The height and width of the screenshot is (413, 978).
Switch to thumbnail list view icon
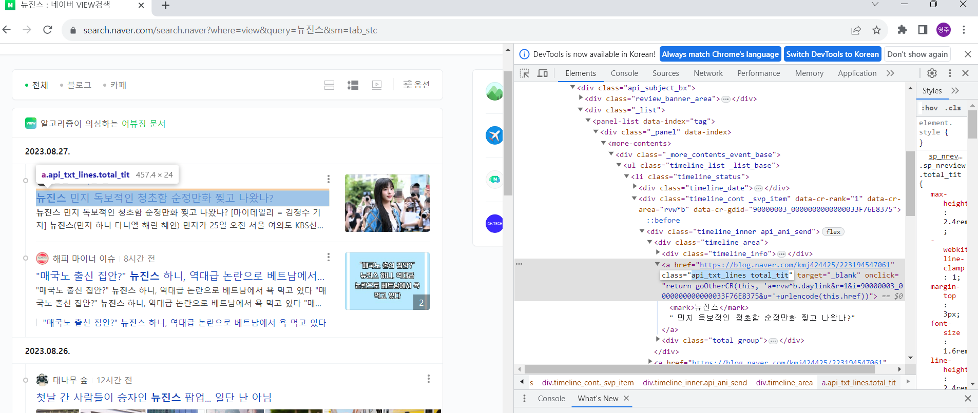tap(353, 85)
